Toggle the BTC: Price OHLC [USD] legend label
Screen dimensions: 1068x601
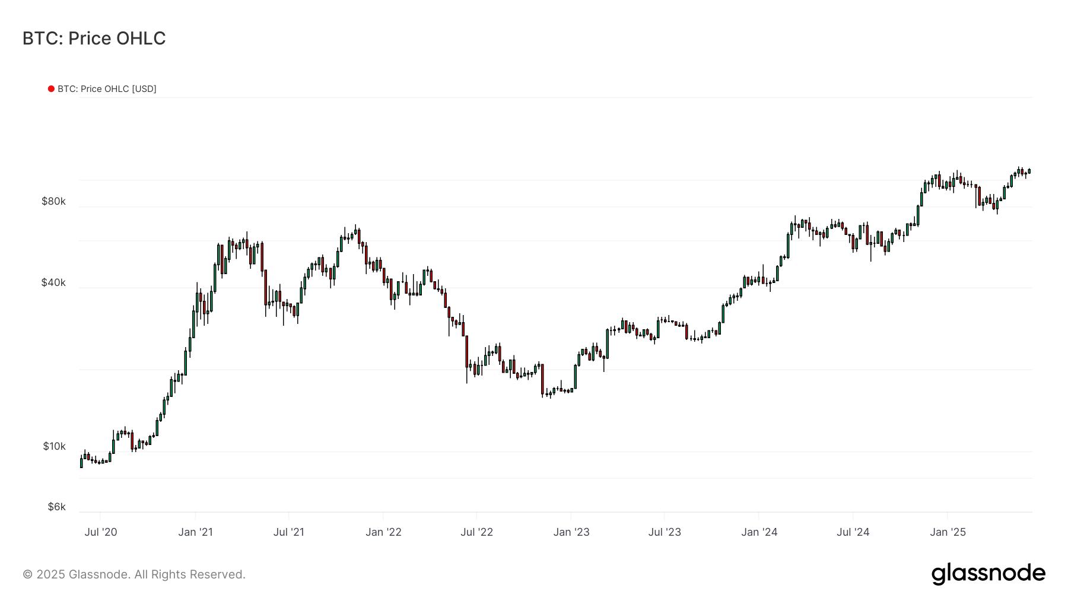pos(107,89)
